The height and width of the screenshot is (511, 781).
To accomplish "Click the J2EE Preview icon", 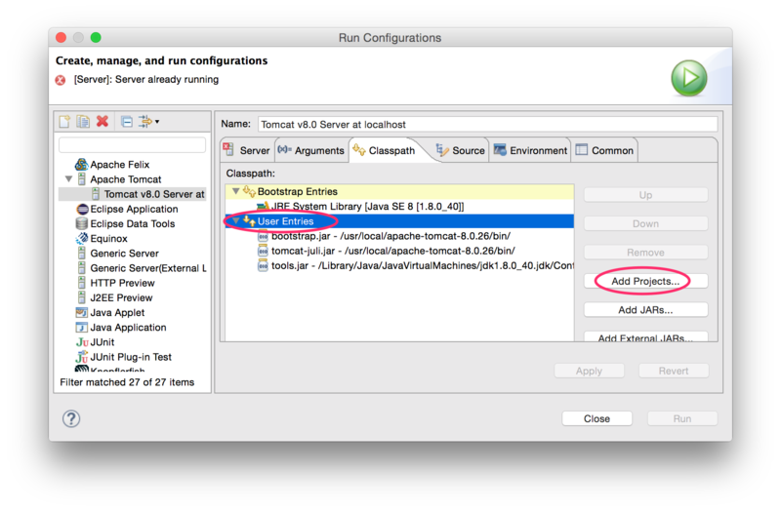I will [82, 297].
